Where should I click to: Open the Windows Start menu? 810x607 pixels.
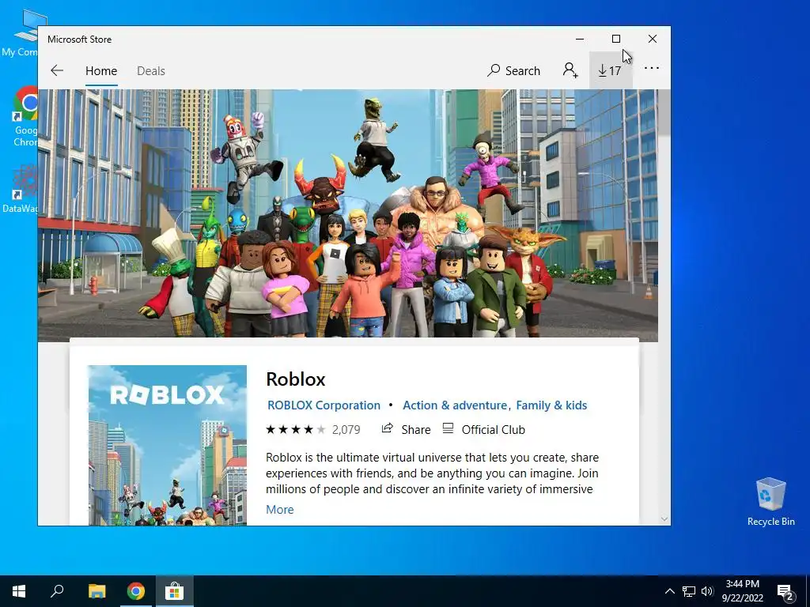click(19, 591)
